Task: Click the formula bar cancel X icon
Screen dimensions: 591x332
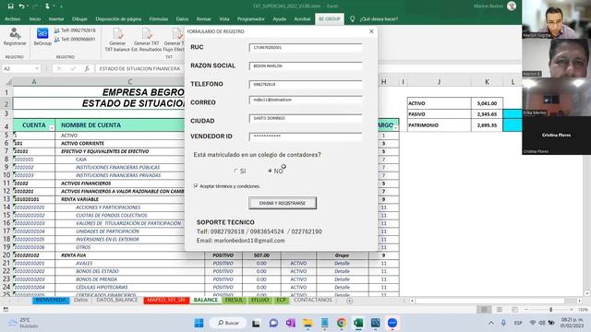Action: tap(59, 68)
